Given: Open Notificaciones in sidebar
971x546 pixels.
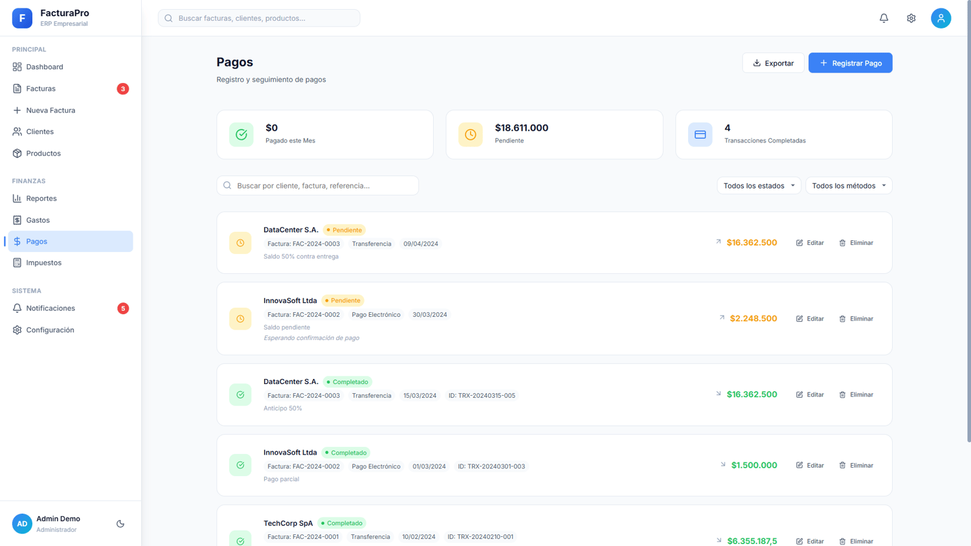Looking at the screenshot, I should 71,308.
